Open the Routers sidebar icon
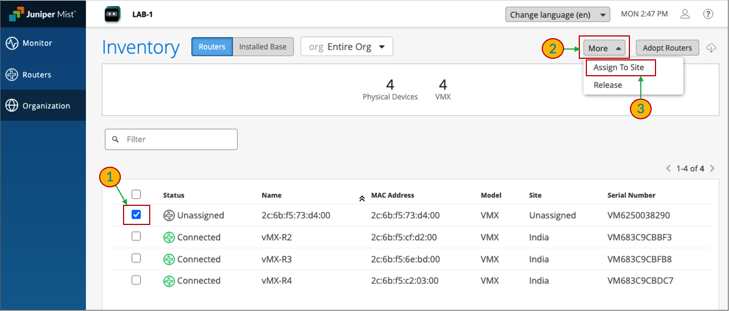The height and width of the screenshot is (311, 729). (12, 75)
